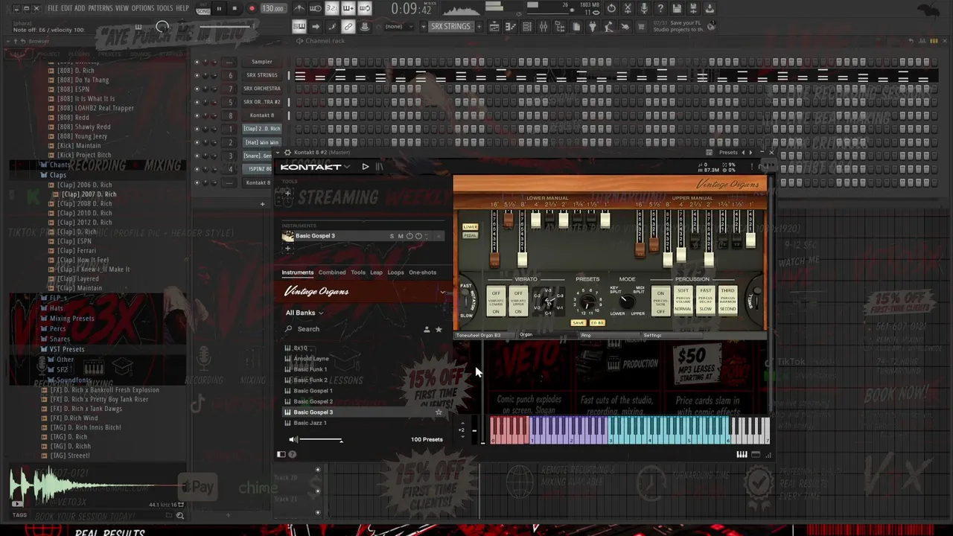Screen dimensions: 953x536
Task: Toggle favorite star on Basic Gospel 3 preset
Action: (x=439, y=412)
